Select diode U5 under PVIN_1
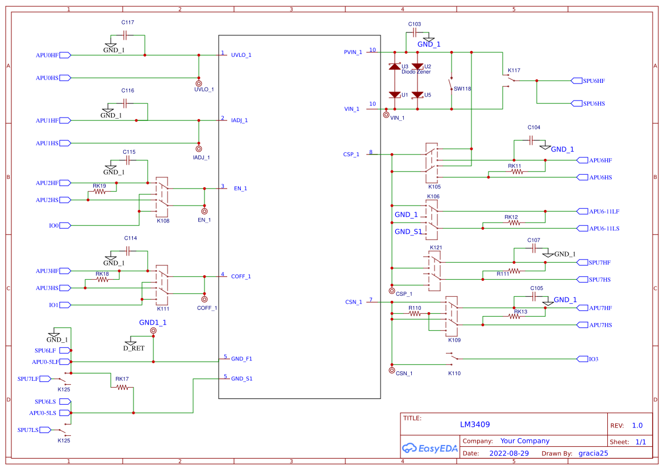 (419, 95)
